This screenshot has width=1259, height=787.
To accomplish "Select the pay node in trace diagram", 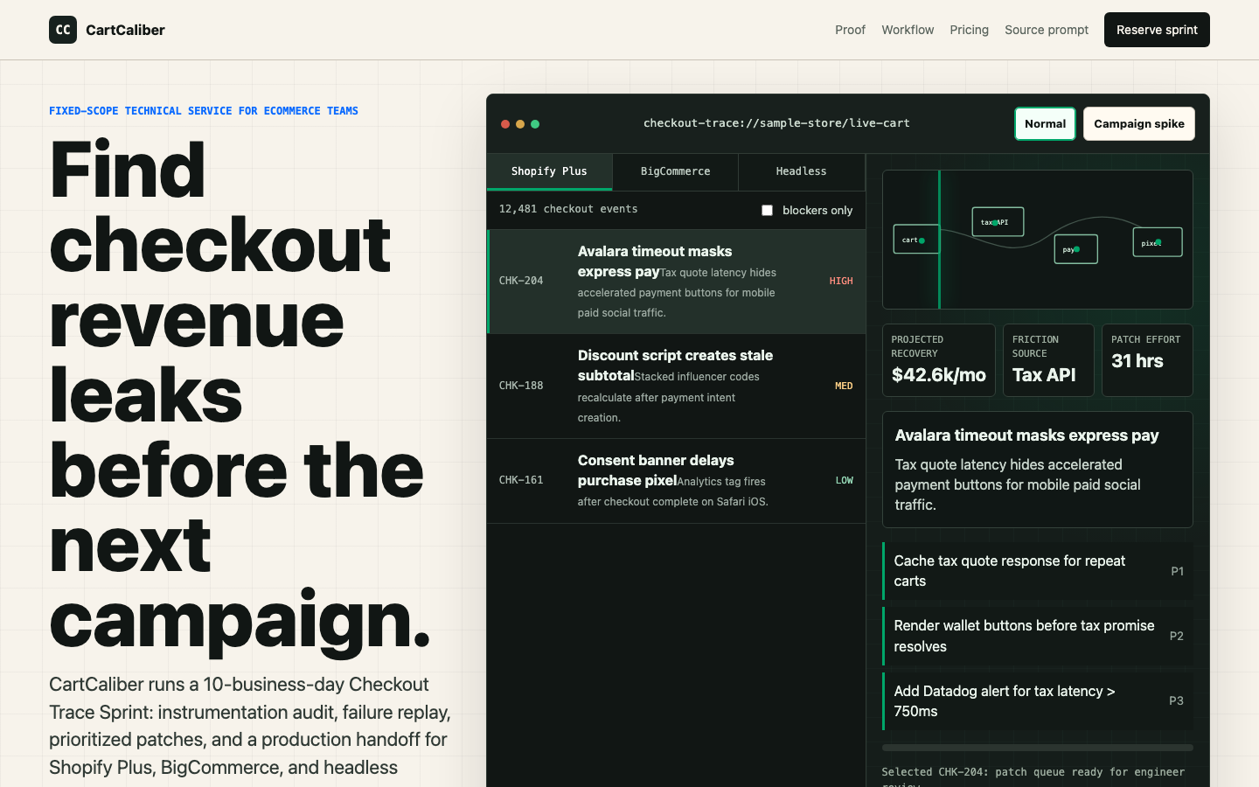I will tap(1075, 249).
